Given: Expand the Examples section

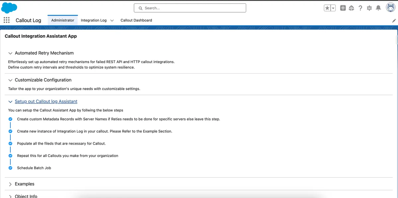Looking at the screenshot, I should pyautogui.click(x=11, y=184).
